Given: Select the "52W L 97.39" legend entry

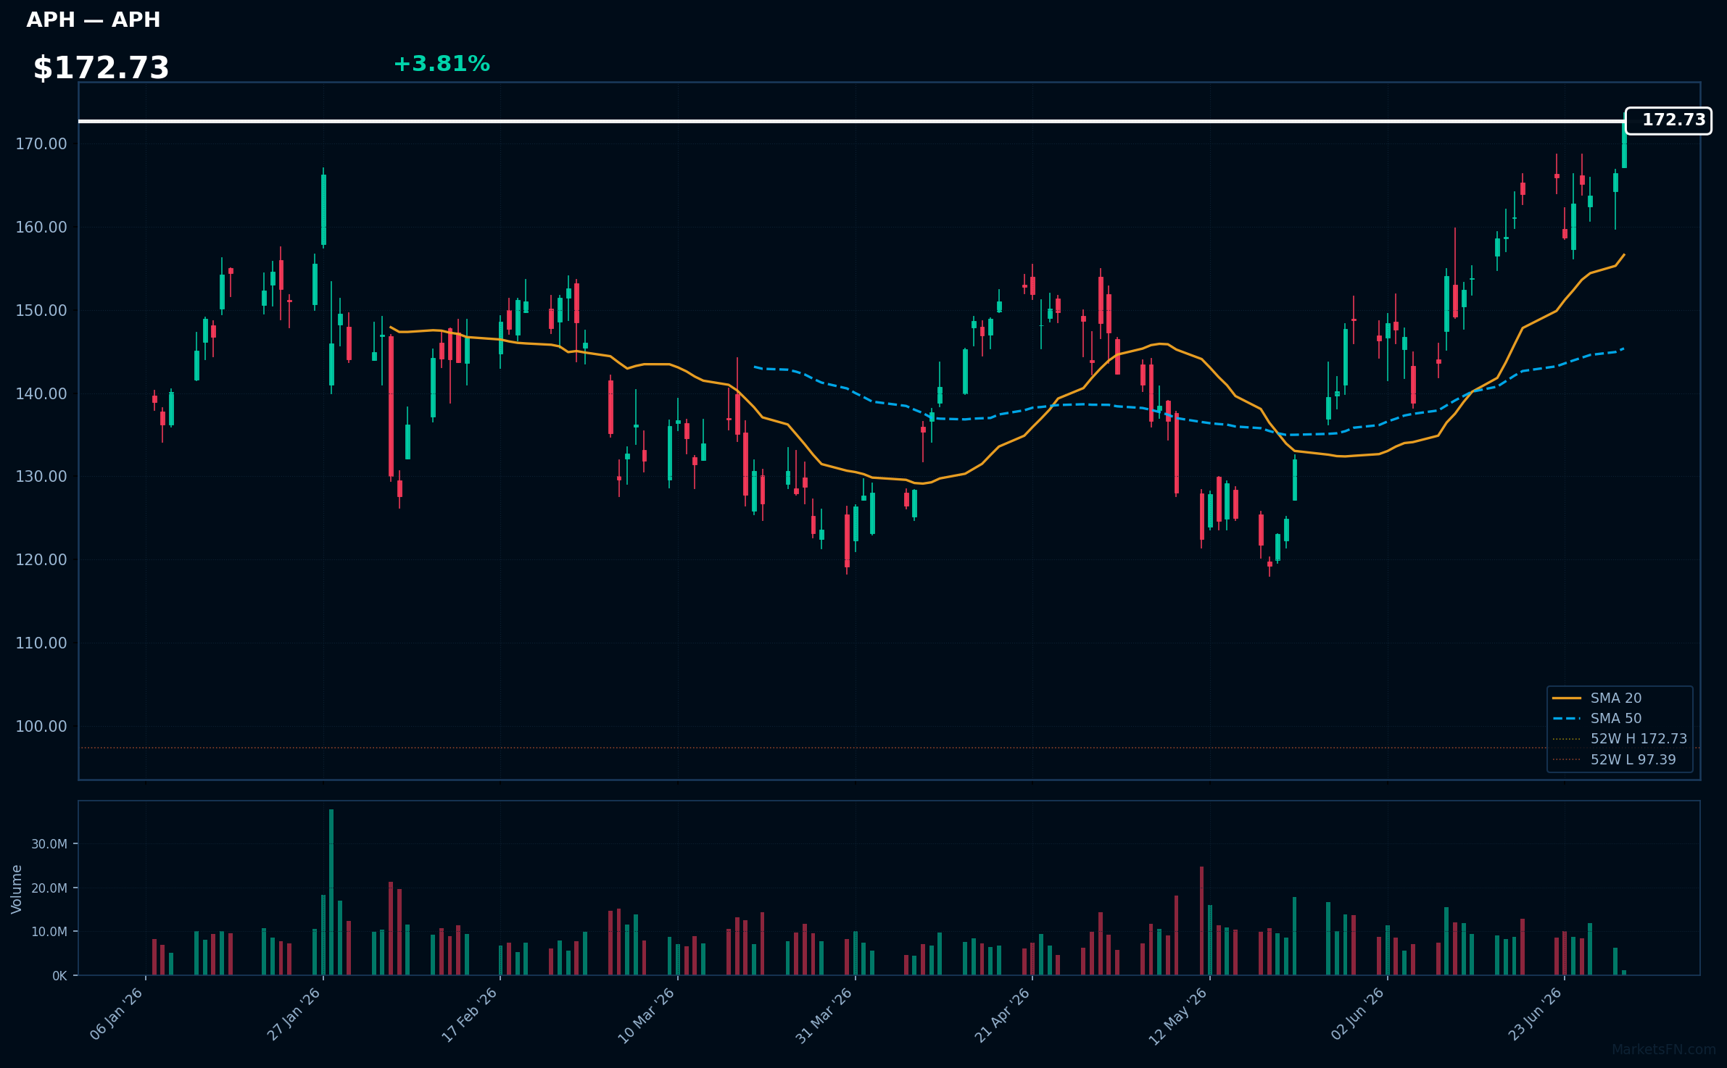Looking at the screenshot, I should [x=1614, y=760].
